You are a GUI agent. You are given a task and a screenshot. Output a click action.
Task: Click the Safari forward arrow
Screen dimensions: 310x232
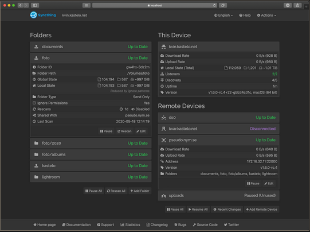click(26, 5)
